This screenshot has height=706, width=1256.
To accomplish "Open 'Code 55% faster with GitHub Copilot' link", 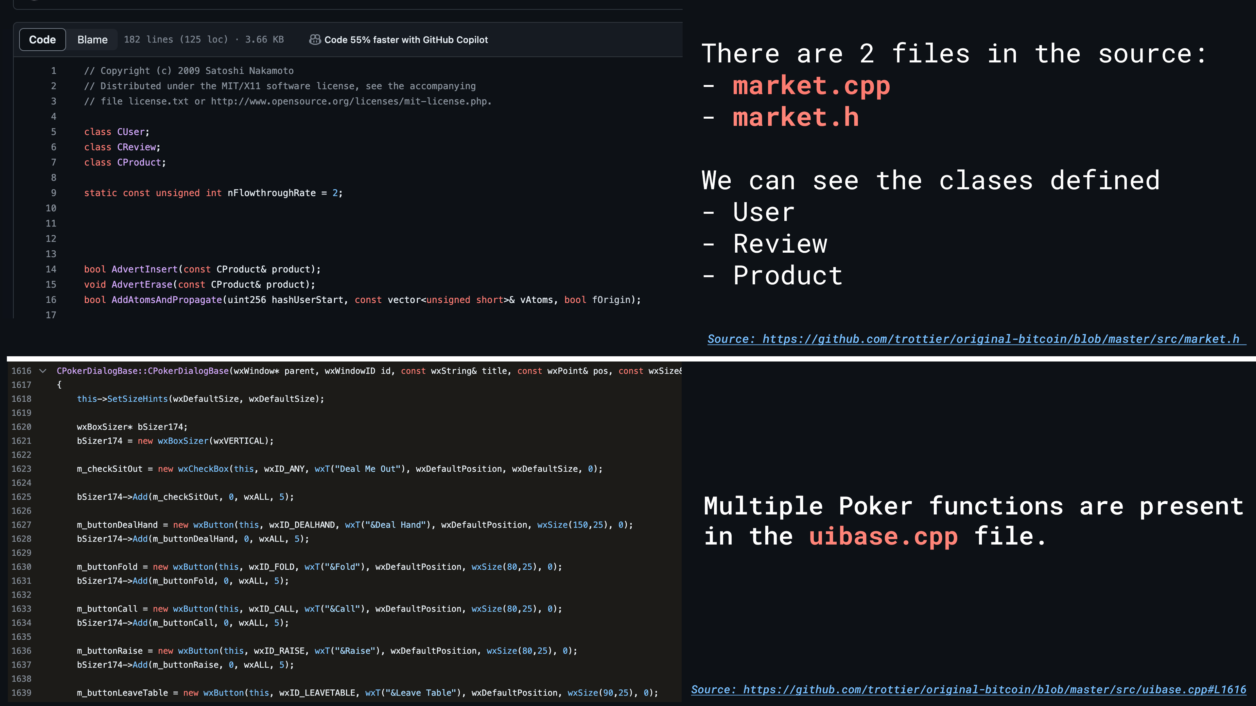I will point(406,40).
